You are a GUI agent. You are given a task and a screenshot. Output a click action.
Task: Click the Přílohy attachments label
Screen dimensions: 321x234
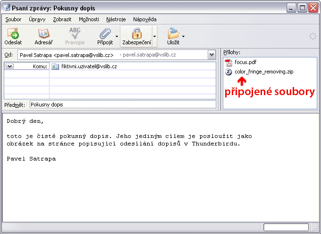click(232, 52)
